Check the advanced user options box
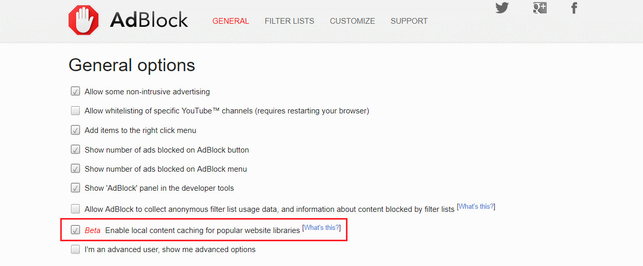The height and width of the screenshot is (266, 643). click(x=76, y=250)
